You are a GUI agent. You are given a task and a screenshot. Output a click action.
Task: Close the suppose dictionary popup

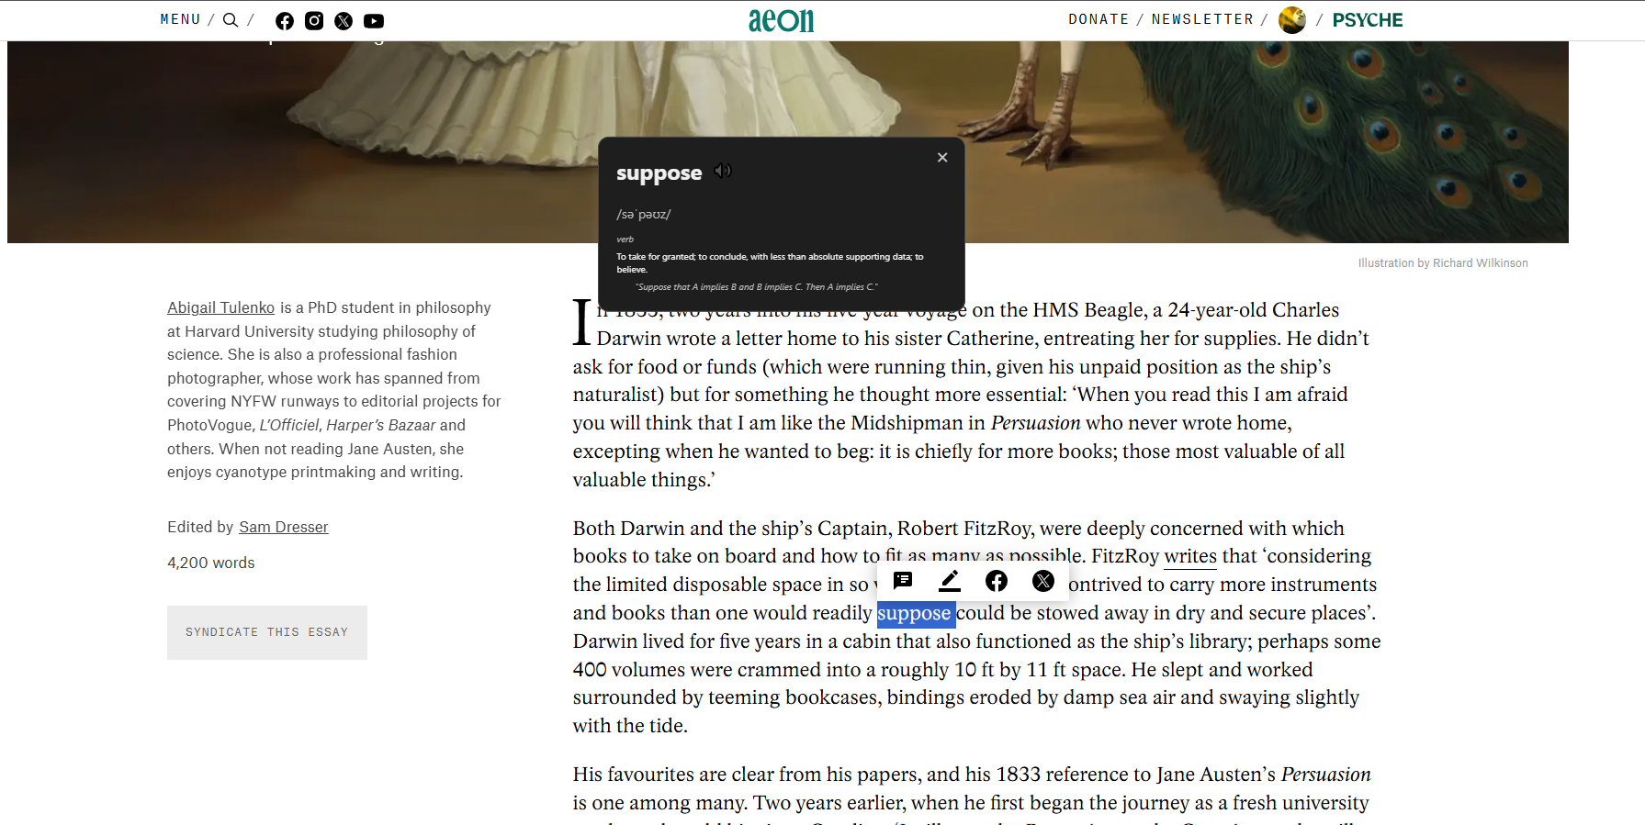point(942,158)
